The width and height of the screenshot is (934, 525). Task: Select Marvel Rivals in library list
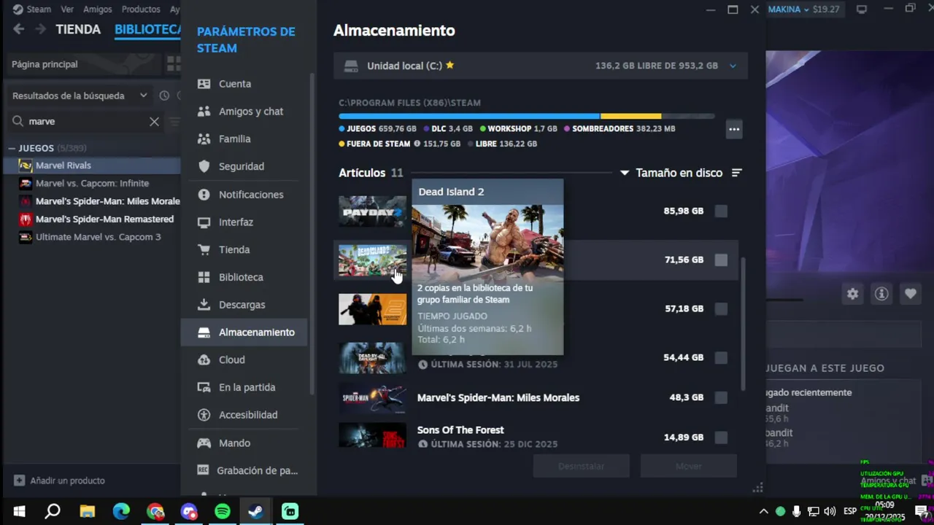[90, 166]
